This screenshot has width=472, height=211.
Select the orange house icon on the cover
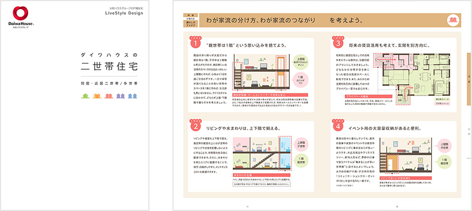(97, 96)
